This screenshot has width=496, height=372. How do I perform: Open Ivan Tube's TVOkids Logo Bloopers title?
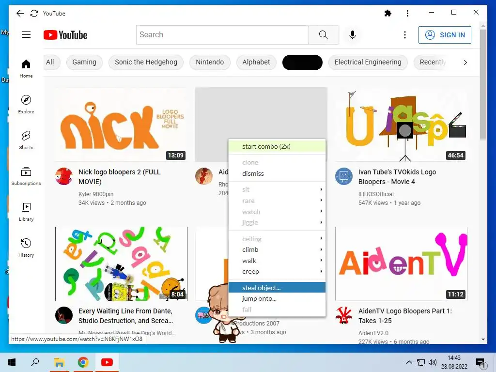(x=397, y=177)
